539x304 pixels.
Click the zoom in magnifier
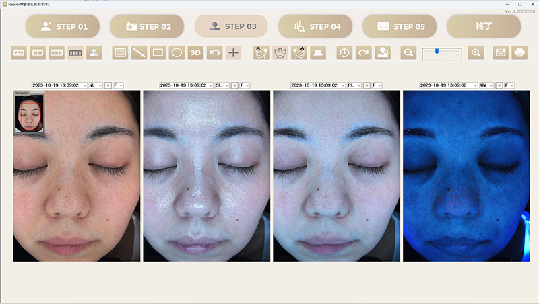point(476,52)
